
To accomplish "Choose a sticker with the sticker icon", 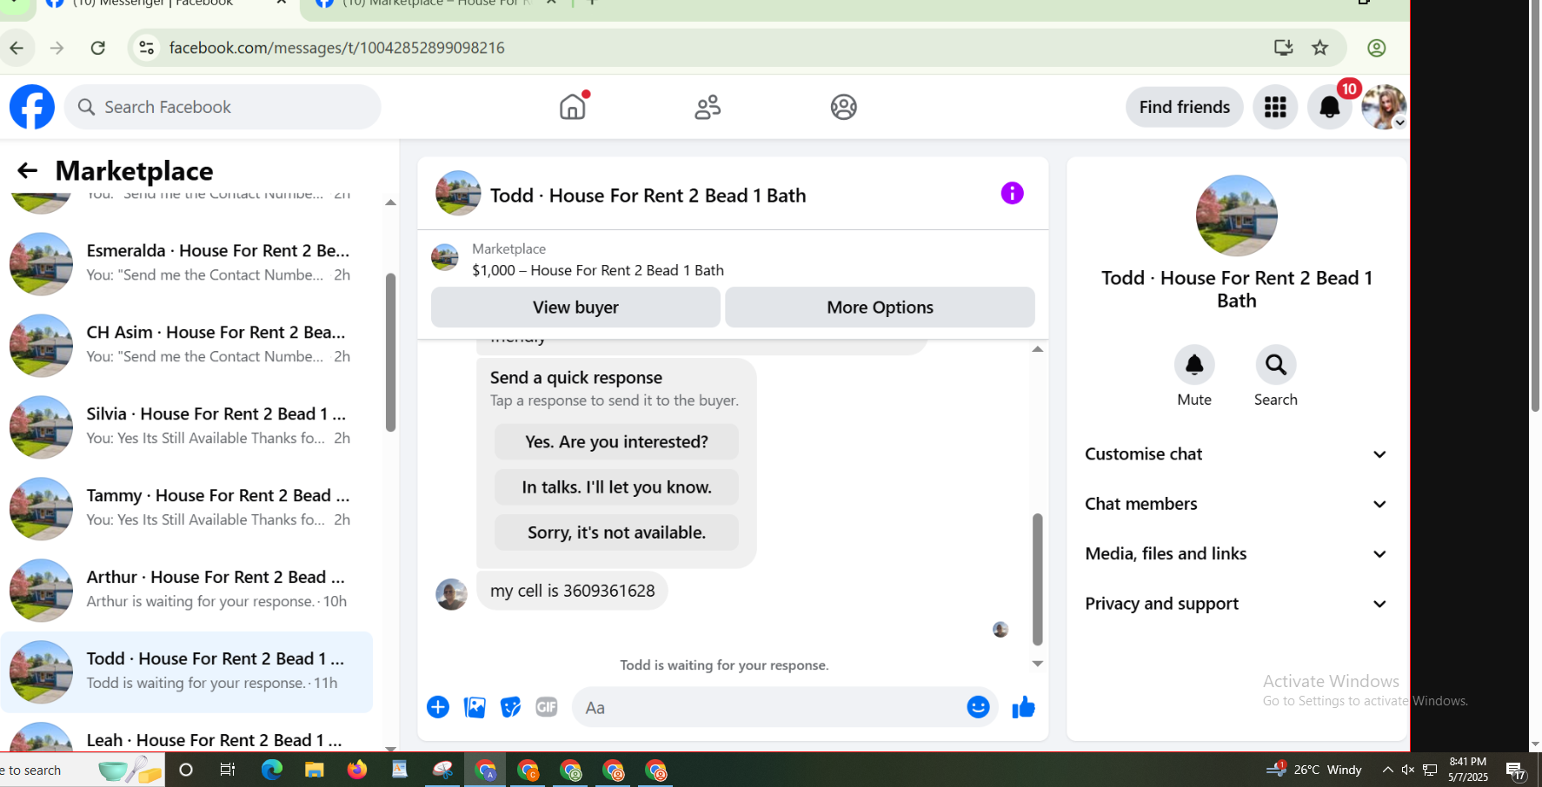I will pyautogui.click(x=511, y=707).
